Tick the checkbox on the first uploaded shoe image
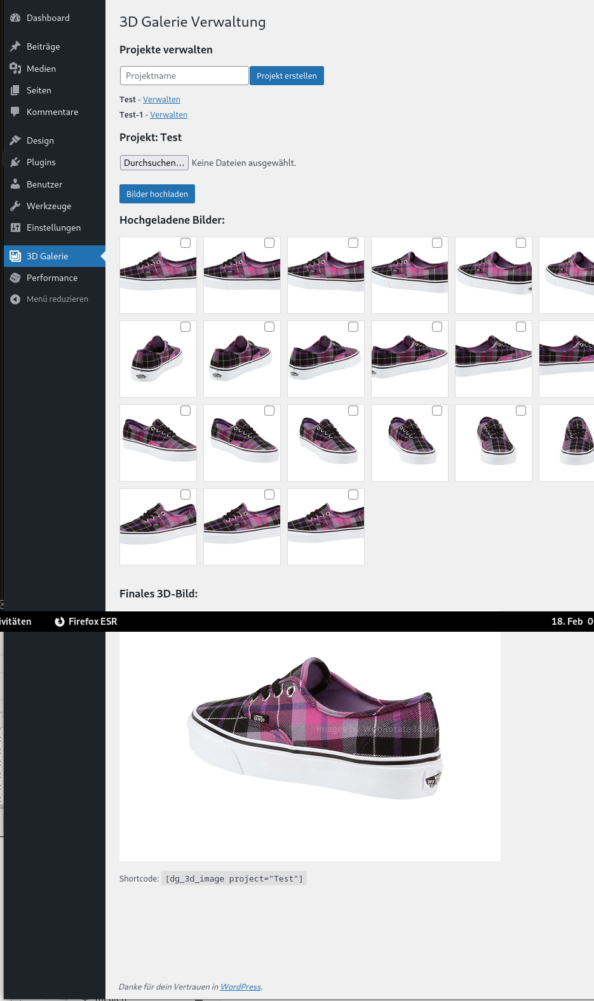 186,243
